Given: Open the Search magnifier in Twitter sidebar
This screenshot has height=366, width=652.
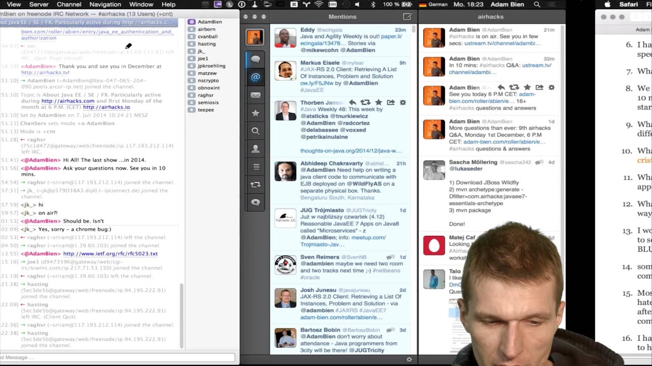Looking at the screenshot, I should [x=255, y=131].
